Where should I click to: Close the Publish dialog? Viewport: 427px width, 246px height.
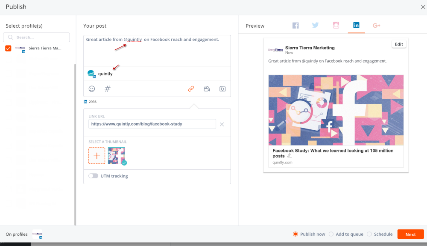(x=423, y=7)
